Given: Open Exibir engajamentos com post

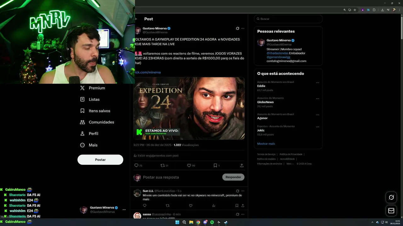Looking at the screenshot, I should [x=156, y=156].
